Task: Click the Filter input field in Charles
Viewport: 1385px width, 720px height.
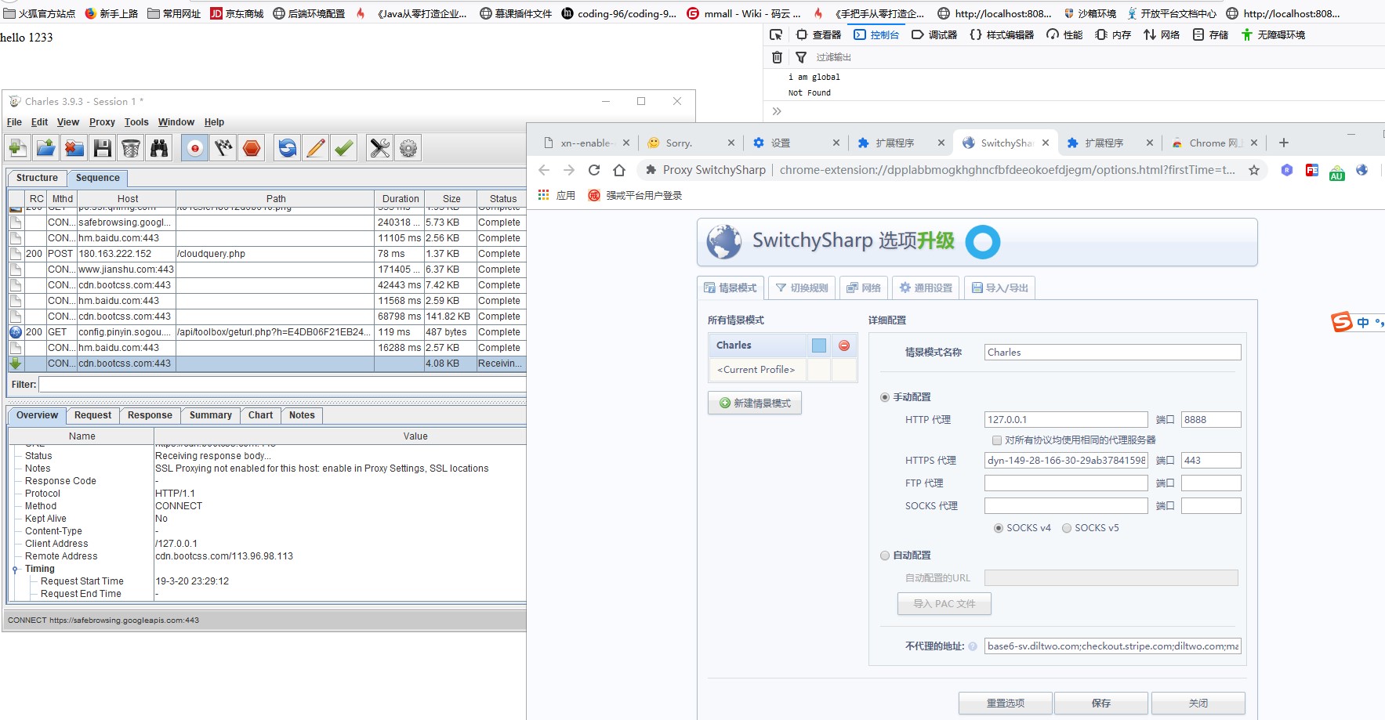Action: tap(282, 385)
